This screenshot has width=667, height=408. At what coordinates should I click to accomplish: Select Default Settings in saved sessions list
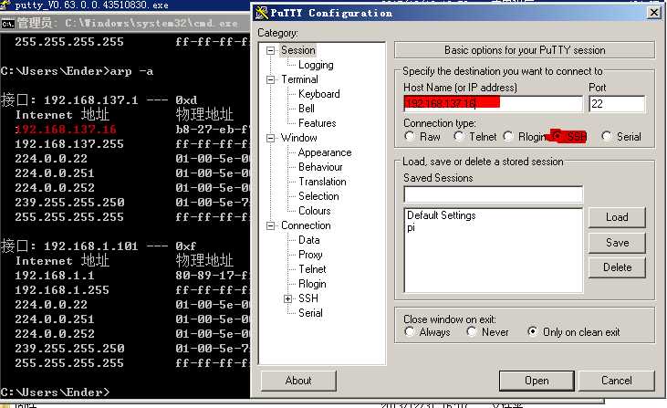coord(441,215)
